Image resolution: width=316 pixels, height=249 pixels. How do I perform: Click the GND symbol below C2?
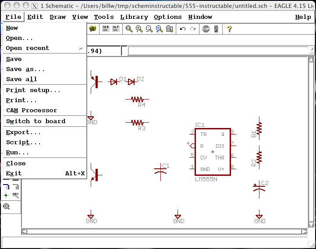[x=259, y=217]
